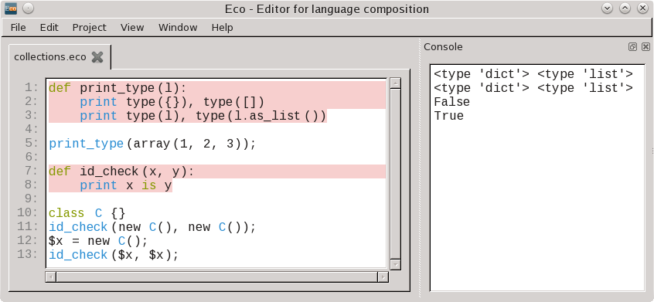Screen dimensions: 654x302
Task: Click 'id_check($x, $x);' on line 13
Action: tap(114, 255)
